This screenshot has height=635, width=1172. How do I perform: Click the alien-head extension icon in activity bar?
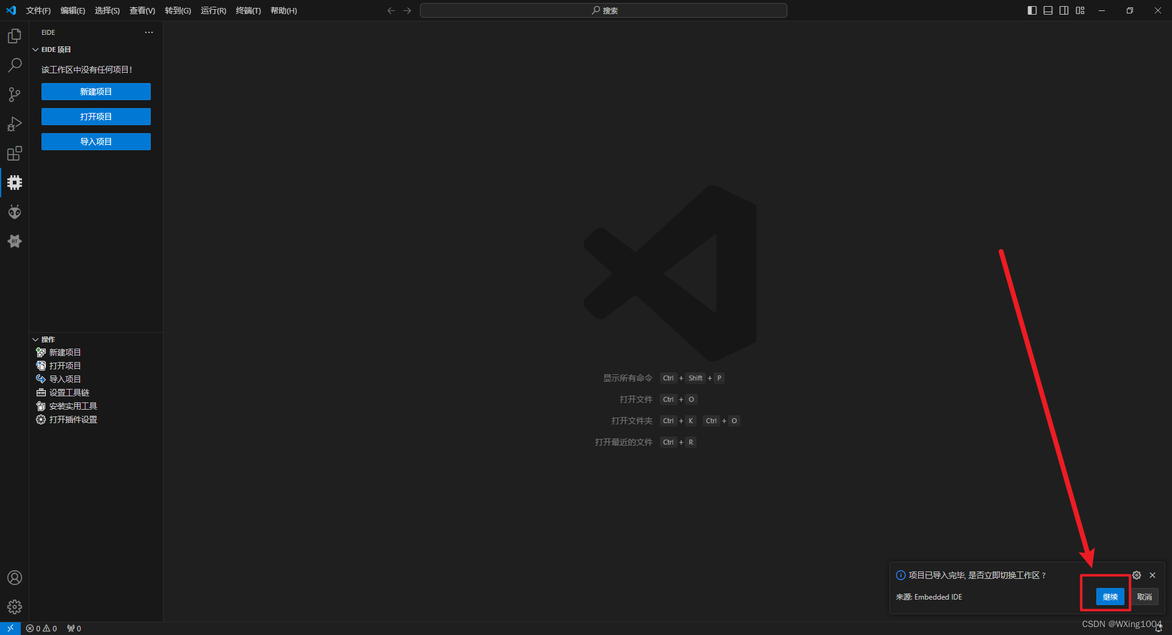coord(14,212)
